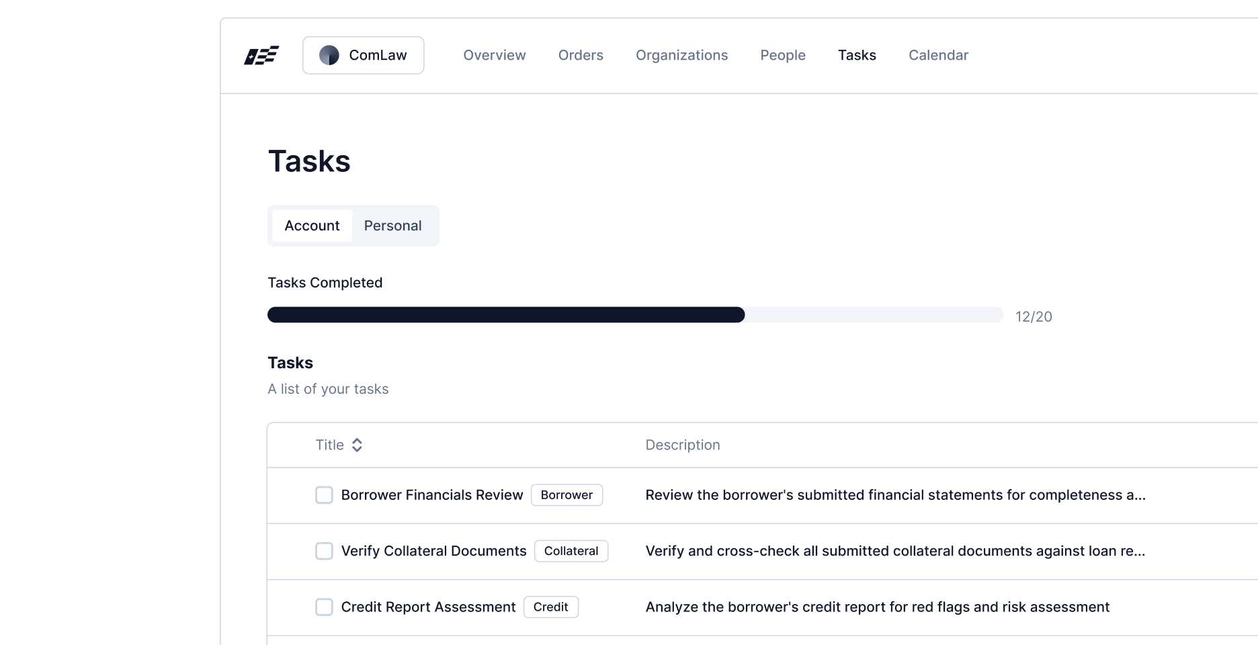
Task: Click the app logo in top-left corner
Action: pos(260,56)
